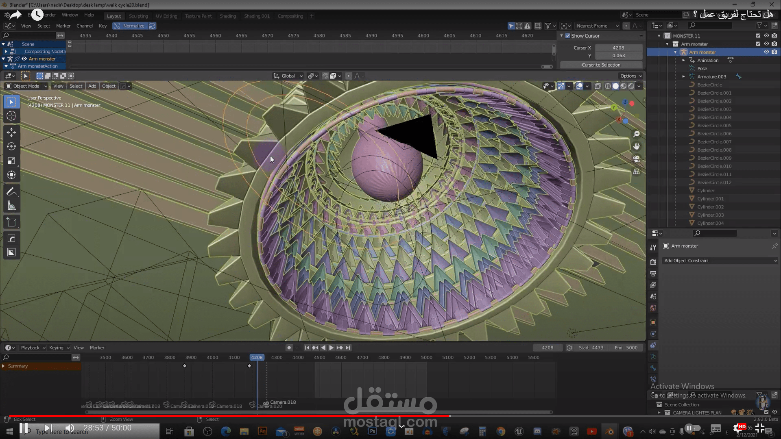The width and height of the screenshot is (781, 439).
Task: Open the Object Mode dropdown
Action: (26, 86)
